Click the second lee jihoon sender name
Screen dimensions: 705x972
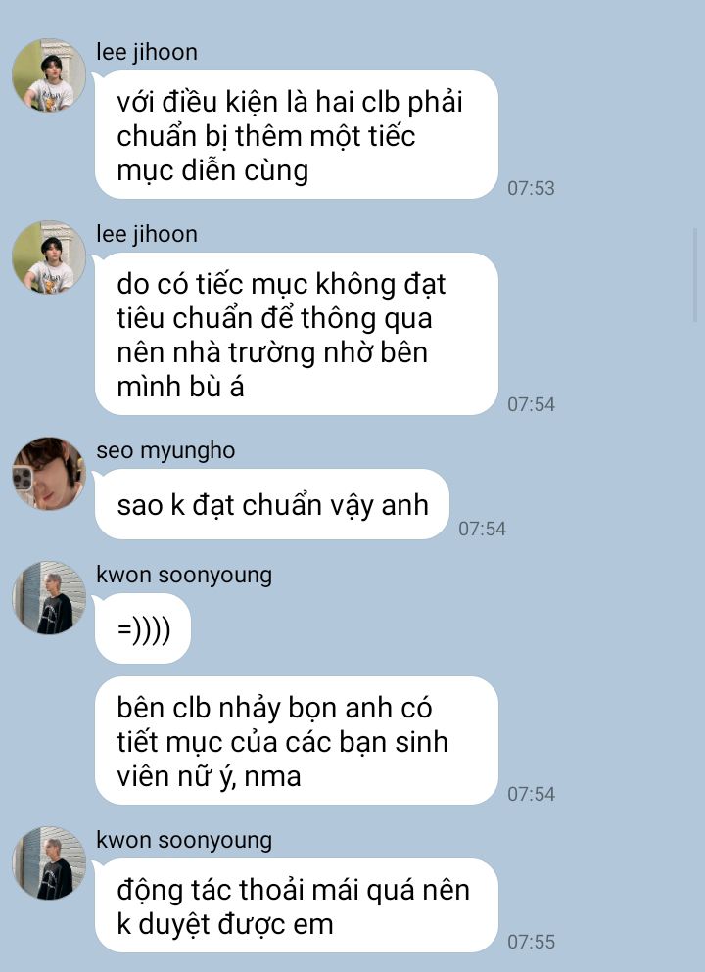click(x=147, y=234)
